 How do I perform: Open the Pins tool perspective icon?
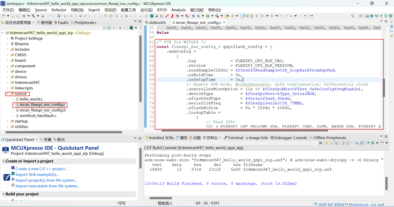372,16
